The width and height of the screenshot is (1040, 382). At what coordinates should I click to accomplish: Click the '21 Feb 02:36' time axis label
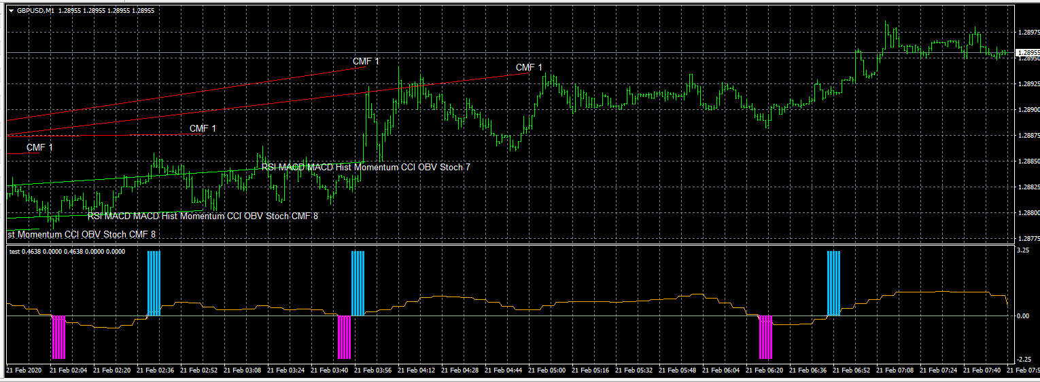click(x=156, y=370)
